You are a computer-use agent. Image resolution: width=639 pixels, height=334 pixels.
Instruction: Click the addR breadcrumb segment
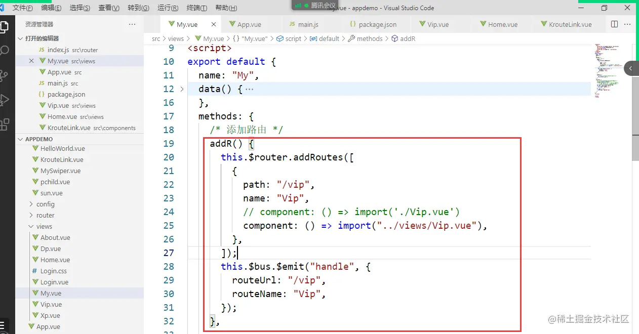click(404, 38)
